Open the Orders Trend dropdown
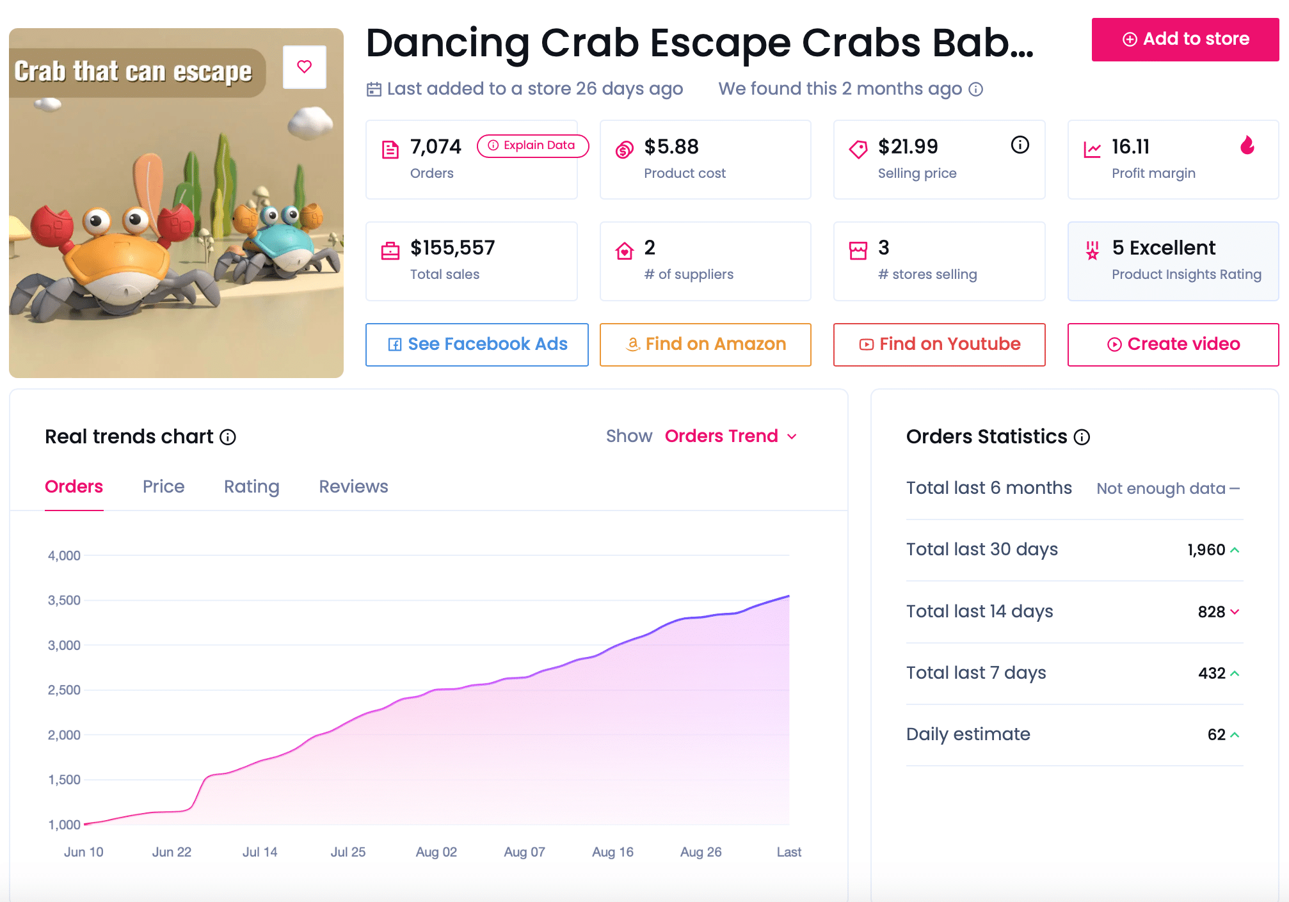The height and width of the screenshot is (902, 1289). pyautogui.click(x=731, y=436)
